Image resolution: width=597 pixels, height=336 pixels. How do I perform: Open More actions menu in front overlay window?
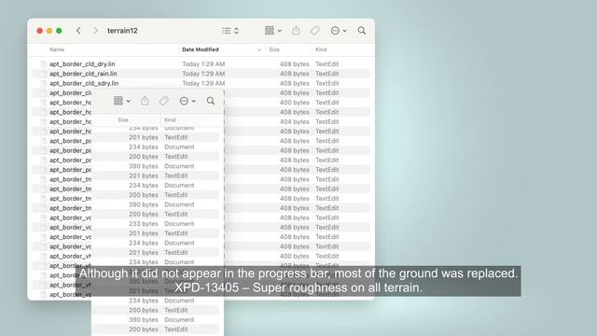(187, 101)
